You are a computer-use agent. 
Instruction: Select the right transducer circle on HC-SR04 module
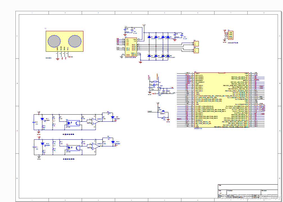75,41
